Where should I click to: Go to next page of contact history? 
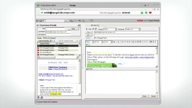pyautogui.click(x=77, y=41)
